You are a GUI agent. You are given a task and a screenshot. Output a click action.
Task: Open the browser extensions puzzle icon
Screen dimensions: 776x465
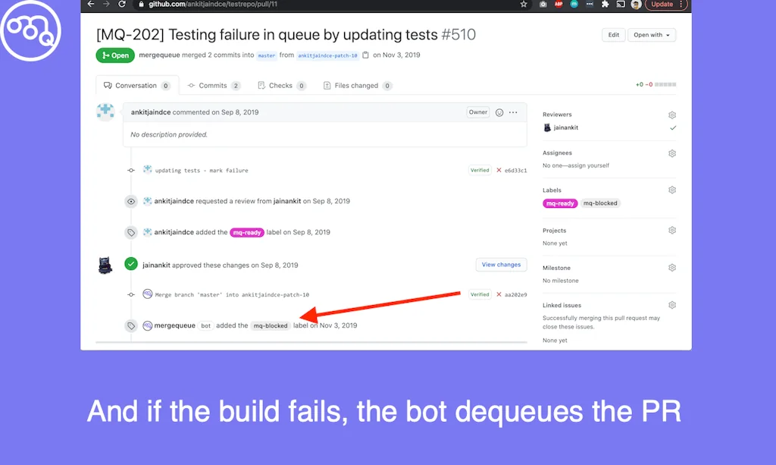pyautogui.click(x=605, y=4)
